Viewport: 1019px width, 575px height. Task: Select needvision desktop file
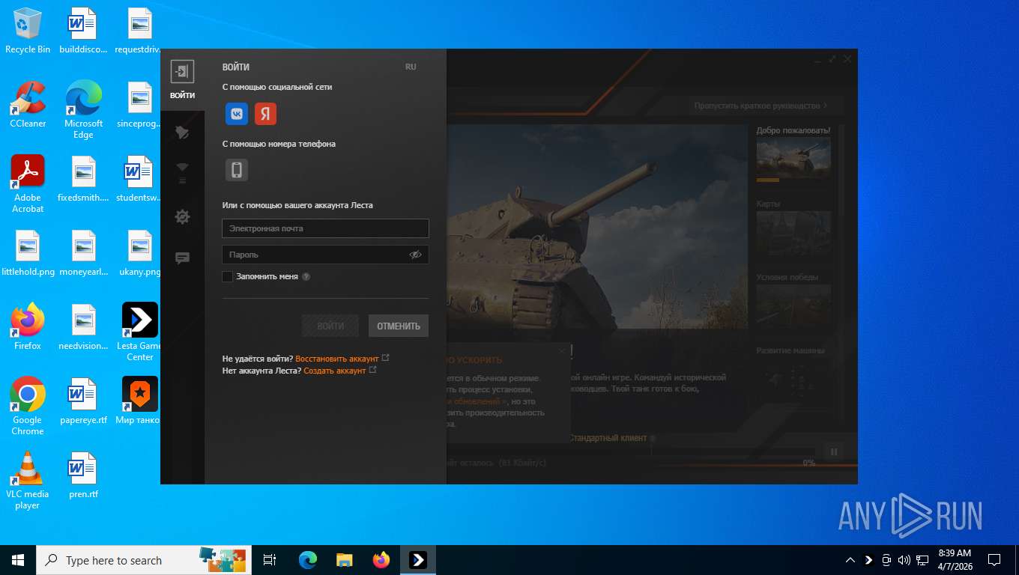pyautogui.click(x=84, y=326)
